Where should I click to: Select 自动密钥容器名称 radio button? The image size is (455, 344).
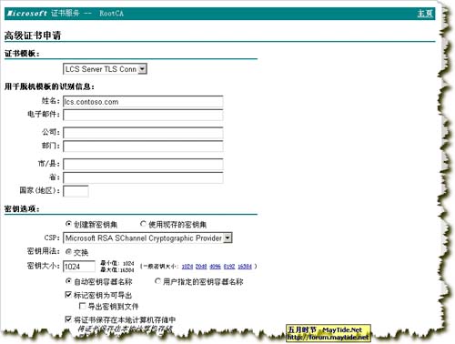click(x=68, y=281)
